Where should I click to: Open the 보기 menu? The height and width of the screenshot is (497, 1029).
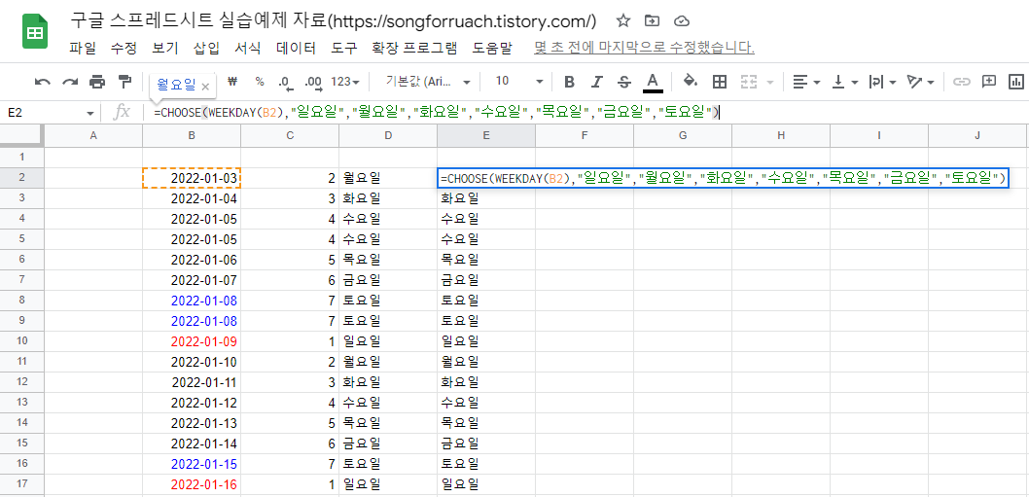(164, 48)
